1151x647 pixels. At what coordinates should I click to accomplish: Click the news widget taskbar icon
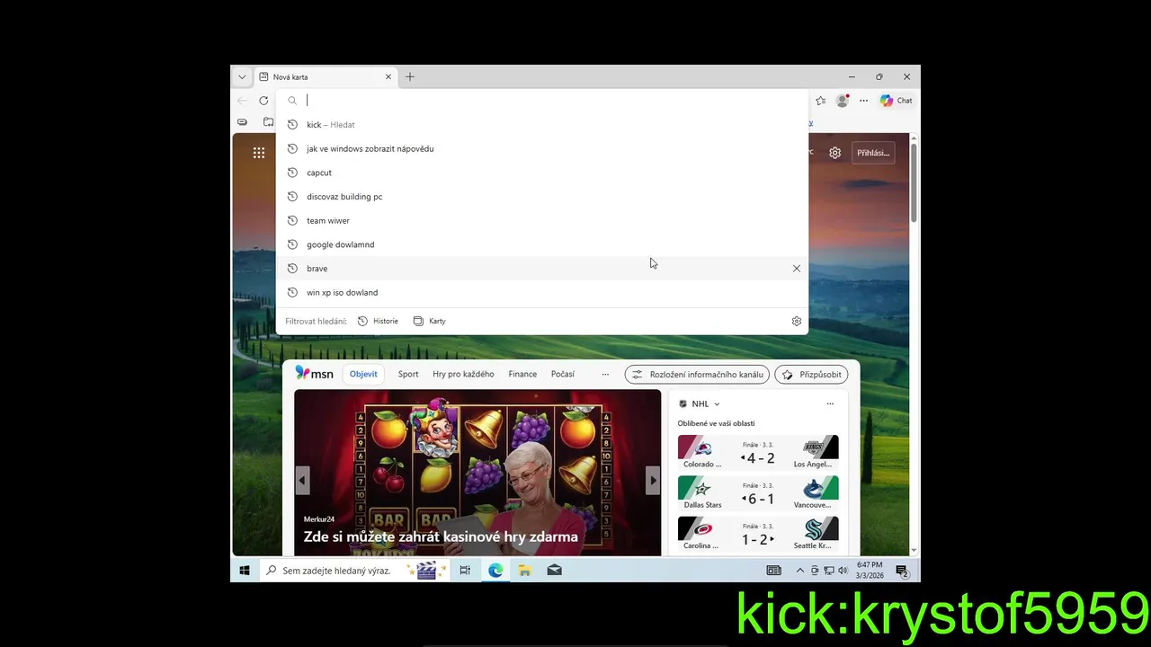coord(773,571)
